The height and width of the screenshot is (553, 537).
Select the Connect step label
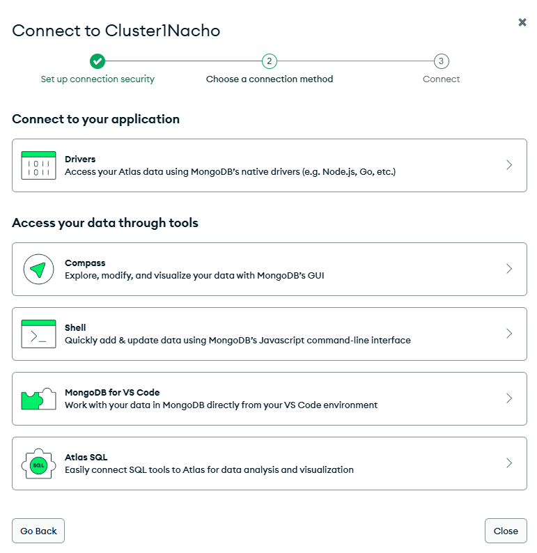[x=441, y=79]
